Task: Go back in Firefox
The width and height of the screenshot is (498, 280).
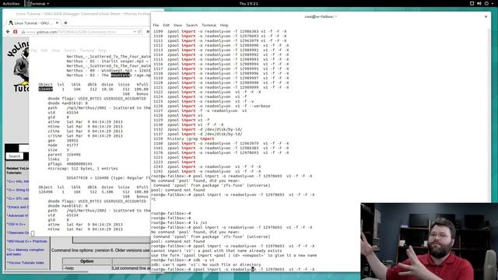Action: click(8, 32)
